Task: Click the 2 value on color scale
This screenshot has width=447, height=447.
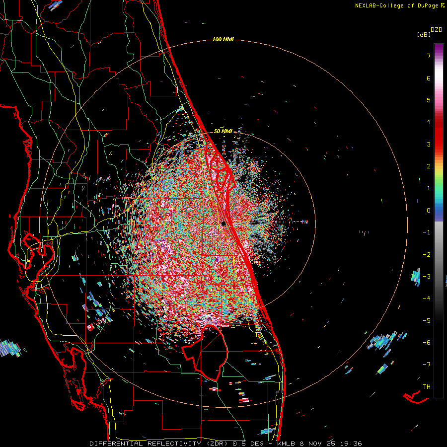Action: [x=429, y=166]
